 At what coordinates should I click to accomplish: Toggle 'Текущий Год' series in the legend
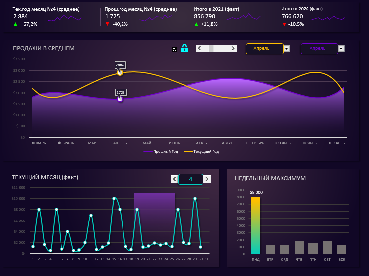201,152
